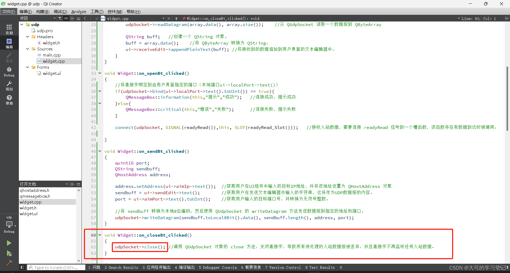This screenshot has height=273, width=510.
Task: Build the project using the hammer icon
Action: tap(9, 263)
